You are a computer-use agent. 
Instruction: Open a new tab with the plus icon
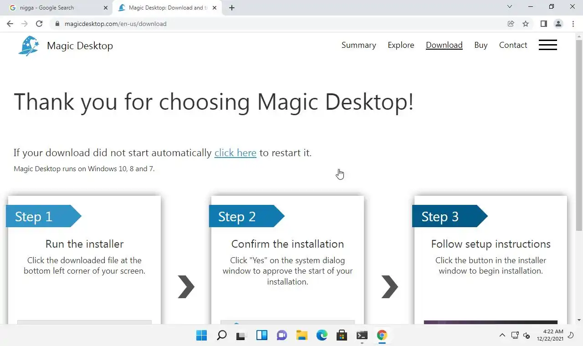[232, 8]
